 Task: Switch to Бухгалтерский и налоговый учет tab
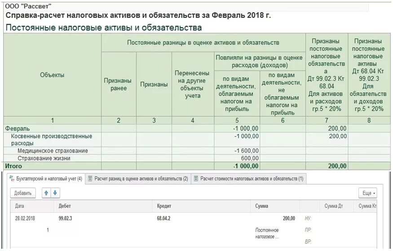tap(46, 179)
